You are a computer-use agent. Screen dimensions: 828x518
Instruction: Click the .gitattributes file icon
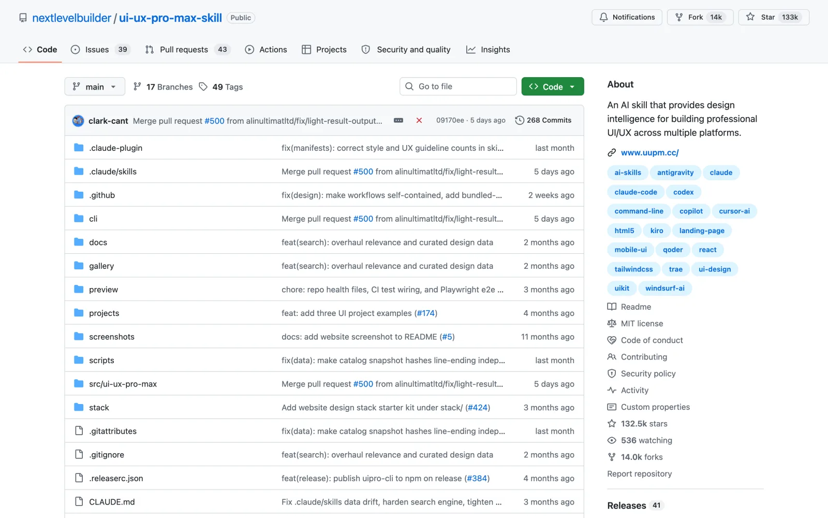pyautogui.click(x=79, y=431)
